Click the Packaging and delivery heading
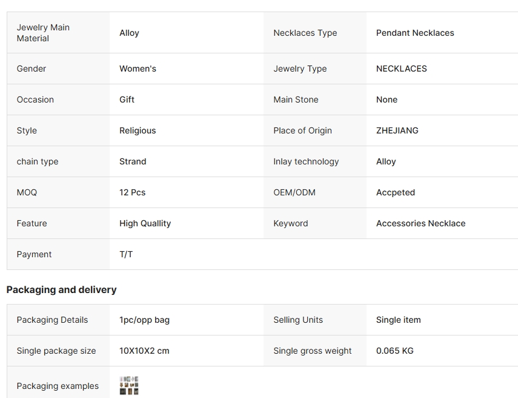 pos(61,290)
